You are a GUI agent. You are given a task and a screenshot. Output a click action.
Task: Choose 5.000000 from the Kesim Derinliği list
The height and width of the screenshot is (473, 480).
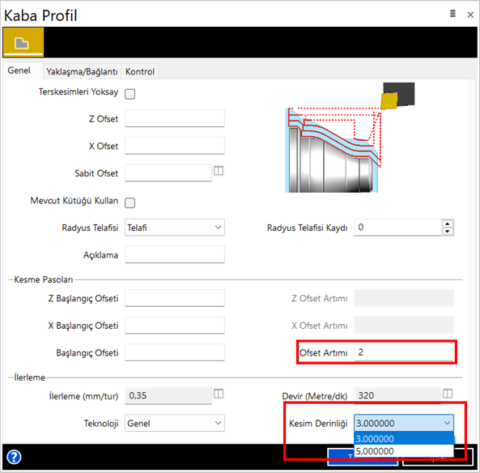tap(404, 451)
